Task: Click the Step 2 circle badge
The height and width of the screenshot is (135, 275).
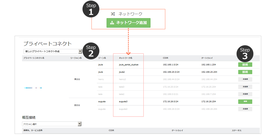Action: pyautogui.click(x=91, y=51)
